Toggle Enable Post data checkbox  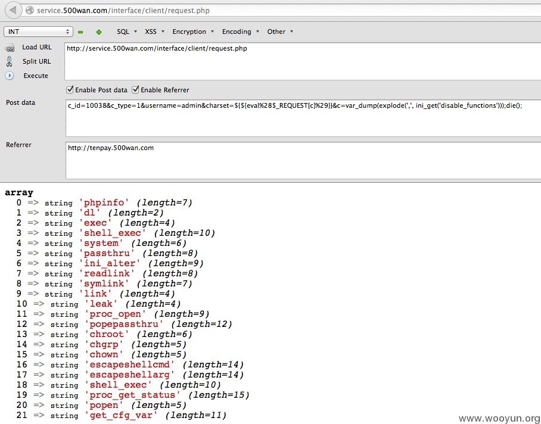point(70,90)
